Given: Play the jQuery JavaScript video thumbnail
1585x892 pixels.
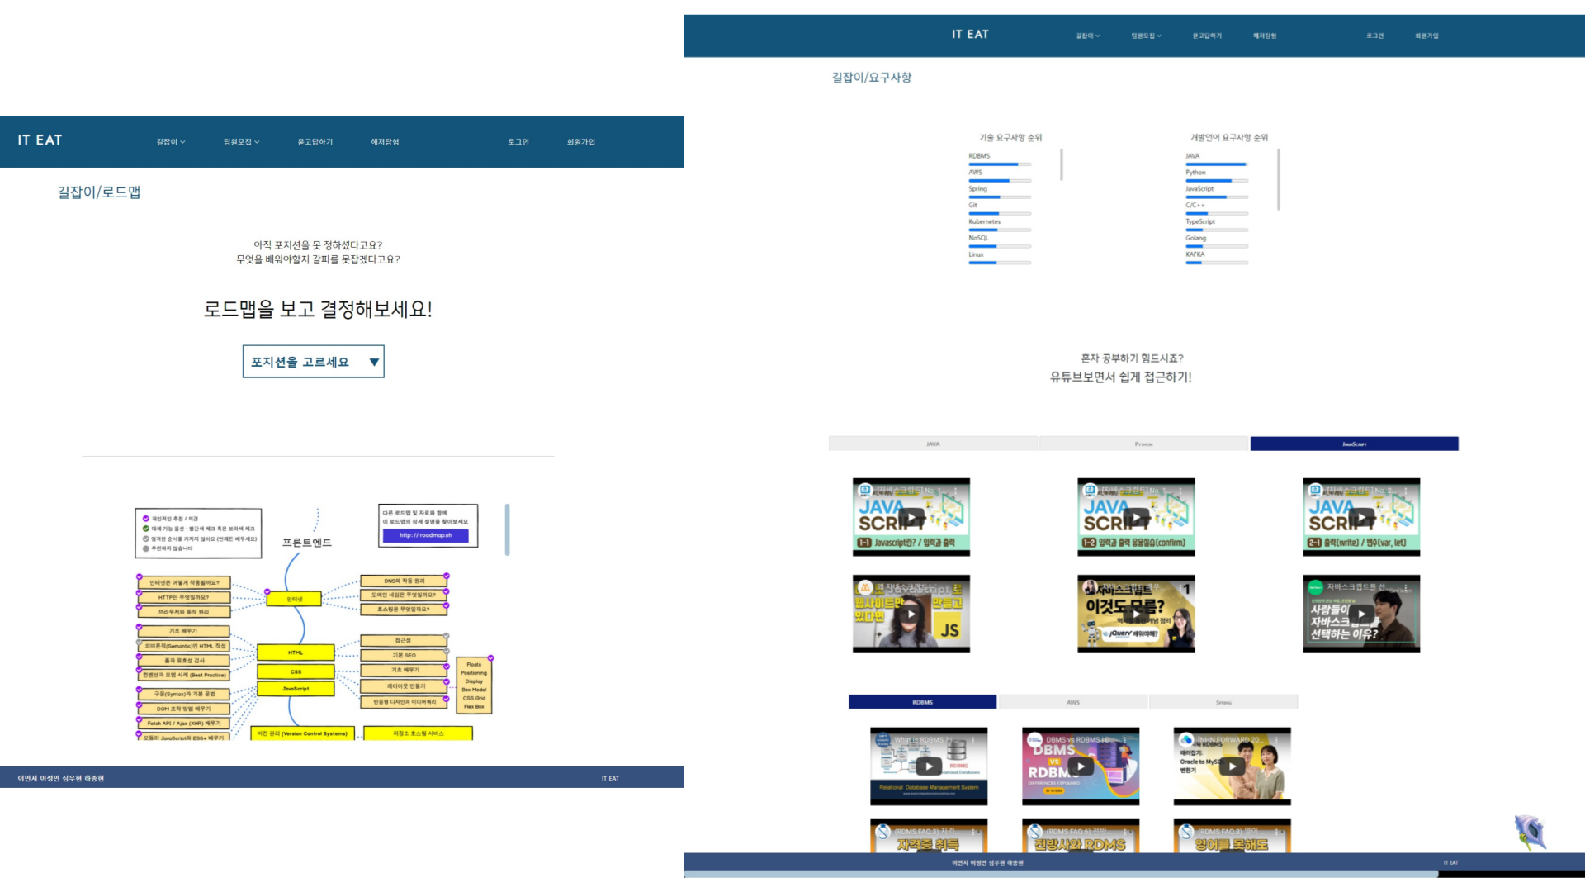Looking at the screenshot, I should [x=1137, y=614].
